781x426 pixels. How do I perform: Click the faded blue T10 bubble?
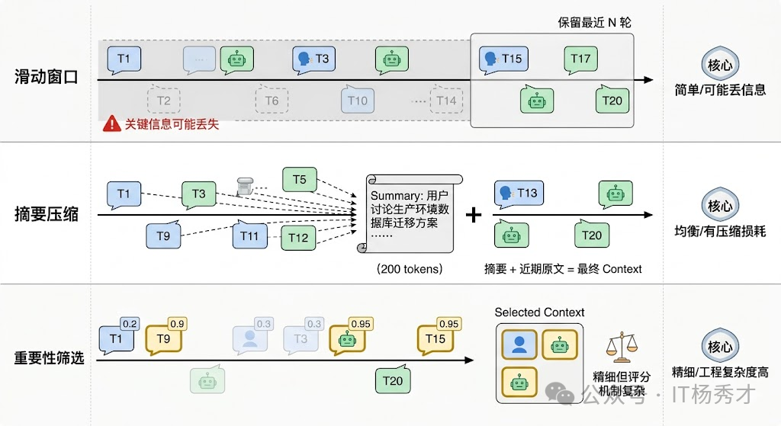(x=358, y=100)
